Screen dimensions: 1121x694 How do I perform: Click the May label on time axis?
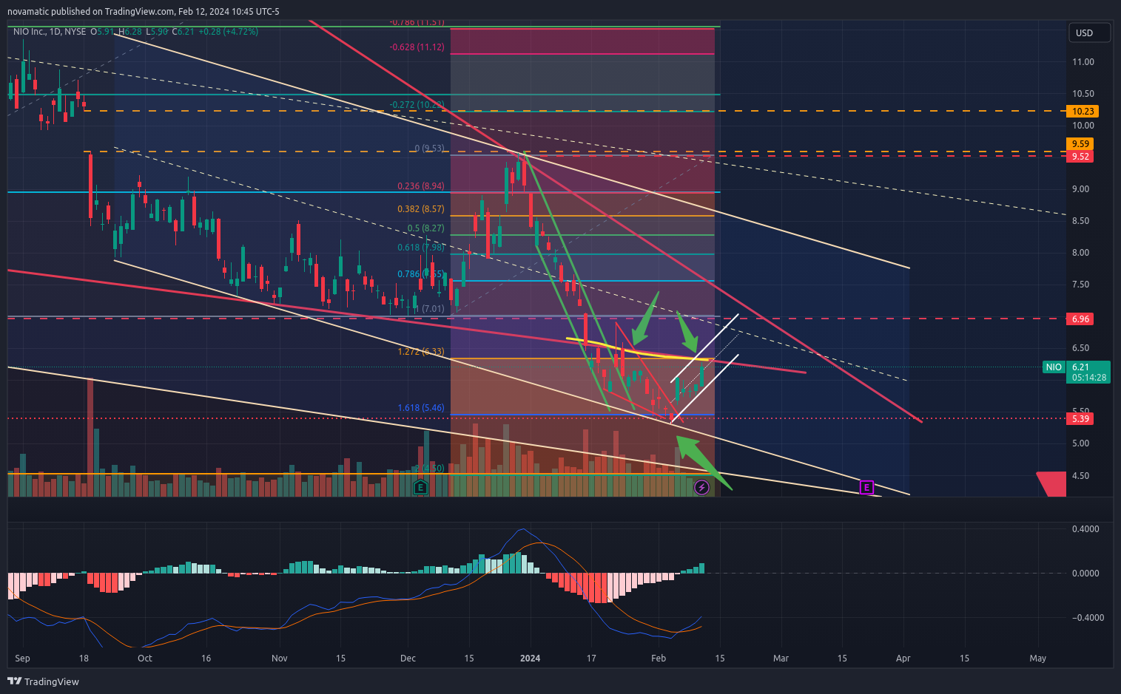[1038, 659]
